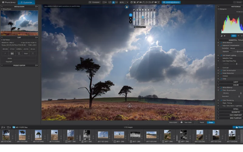
Task: Expand Hue / Saturation / Lightness section
Action: click(x=218, y=106)
